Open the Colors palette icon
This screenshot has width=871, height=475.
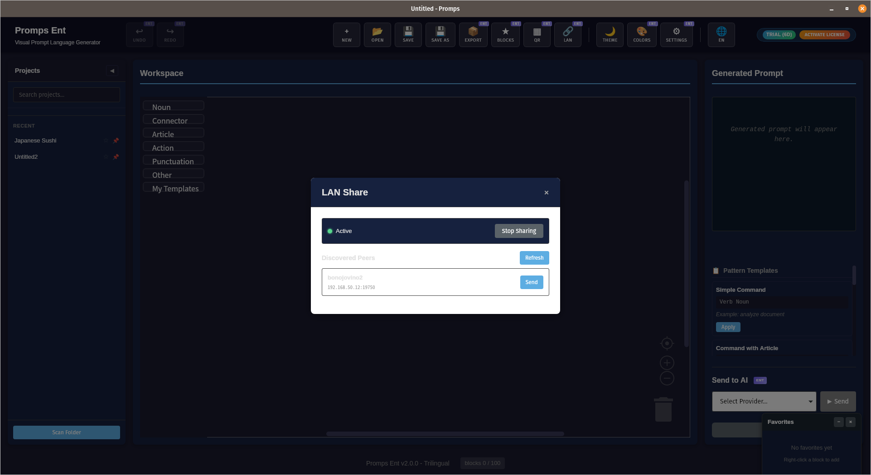[x=642, y=35]
